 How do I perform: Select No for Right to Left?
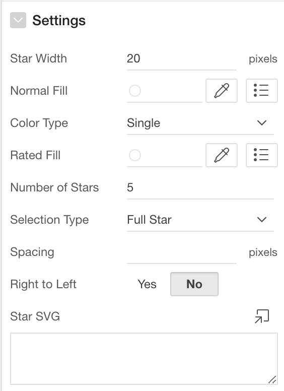click(194, 284)
